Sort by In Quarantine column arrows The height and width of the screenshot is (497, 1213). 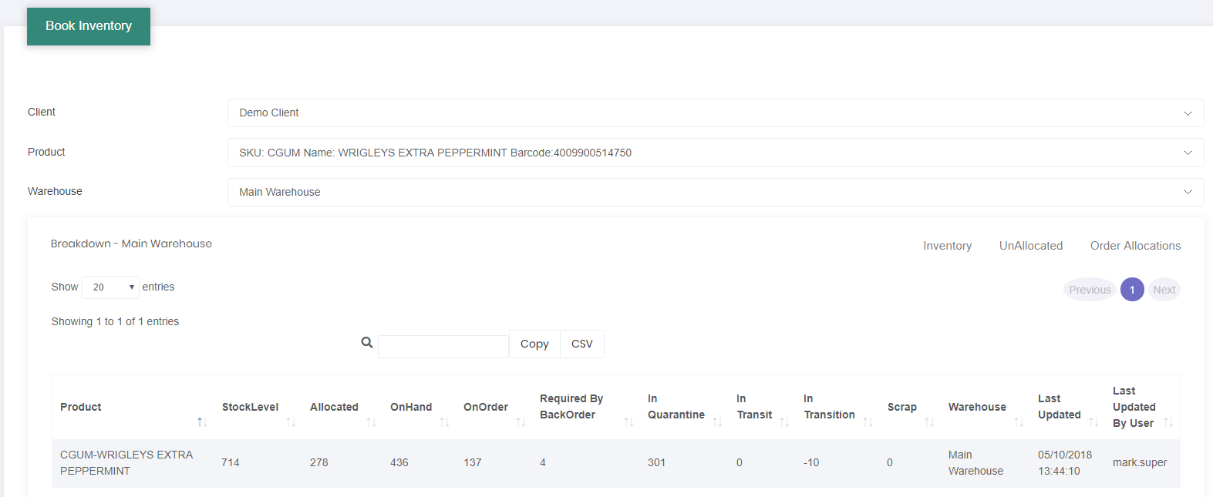point(717,422)
